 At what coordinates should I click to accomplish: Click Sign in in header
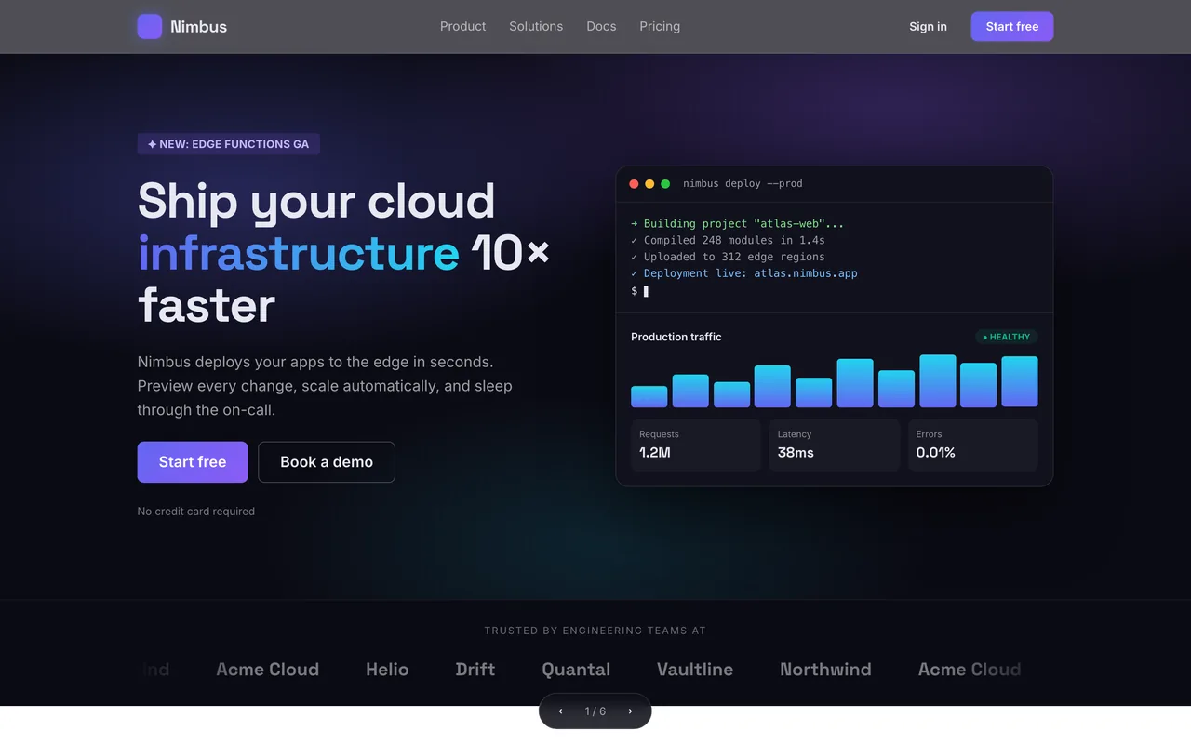coord(928,26)
